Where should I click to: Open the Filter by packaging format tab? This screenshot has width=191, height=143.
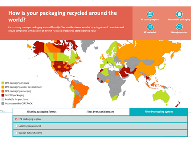pos(42,112)
